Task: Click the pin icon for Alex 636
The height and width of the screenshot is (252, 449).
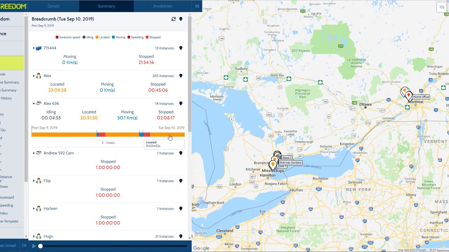Action: tap(181, 104)
